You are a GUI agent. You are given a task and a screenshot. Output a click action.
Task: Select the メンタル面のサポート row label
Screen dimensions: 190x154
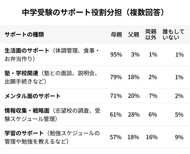(x=33, y=96)
